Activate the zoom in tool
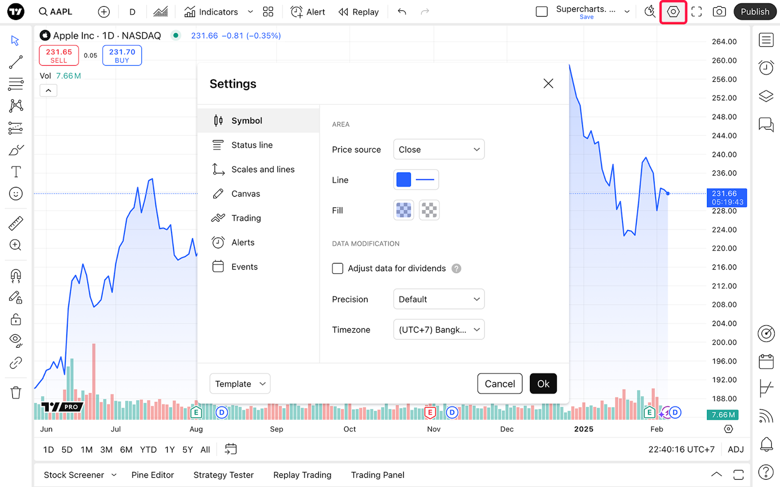 tap(16, 245)
